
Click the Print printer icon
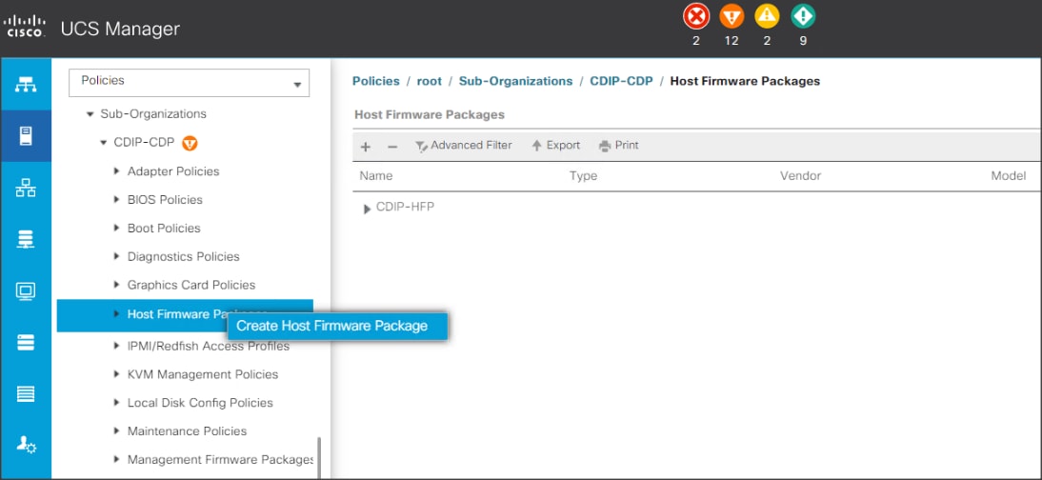[605, 146]
